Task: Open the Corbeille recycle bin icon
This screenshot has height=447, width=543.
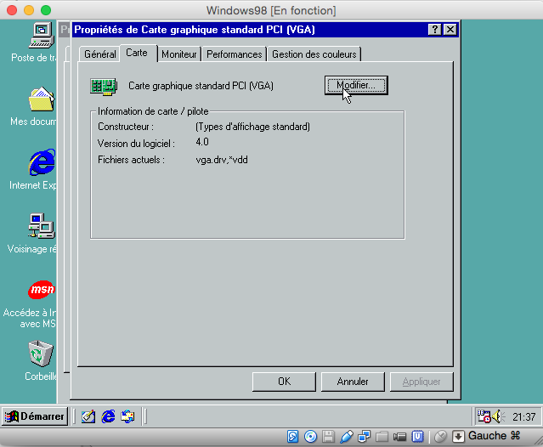Action: [x=41, y=354]
